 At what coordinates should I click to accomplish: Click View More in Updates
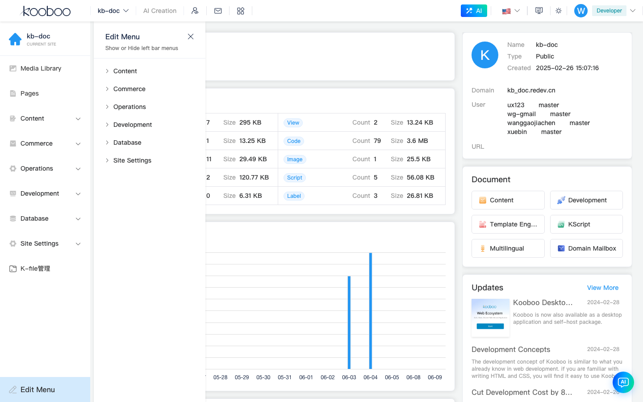click(603, 288)
